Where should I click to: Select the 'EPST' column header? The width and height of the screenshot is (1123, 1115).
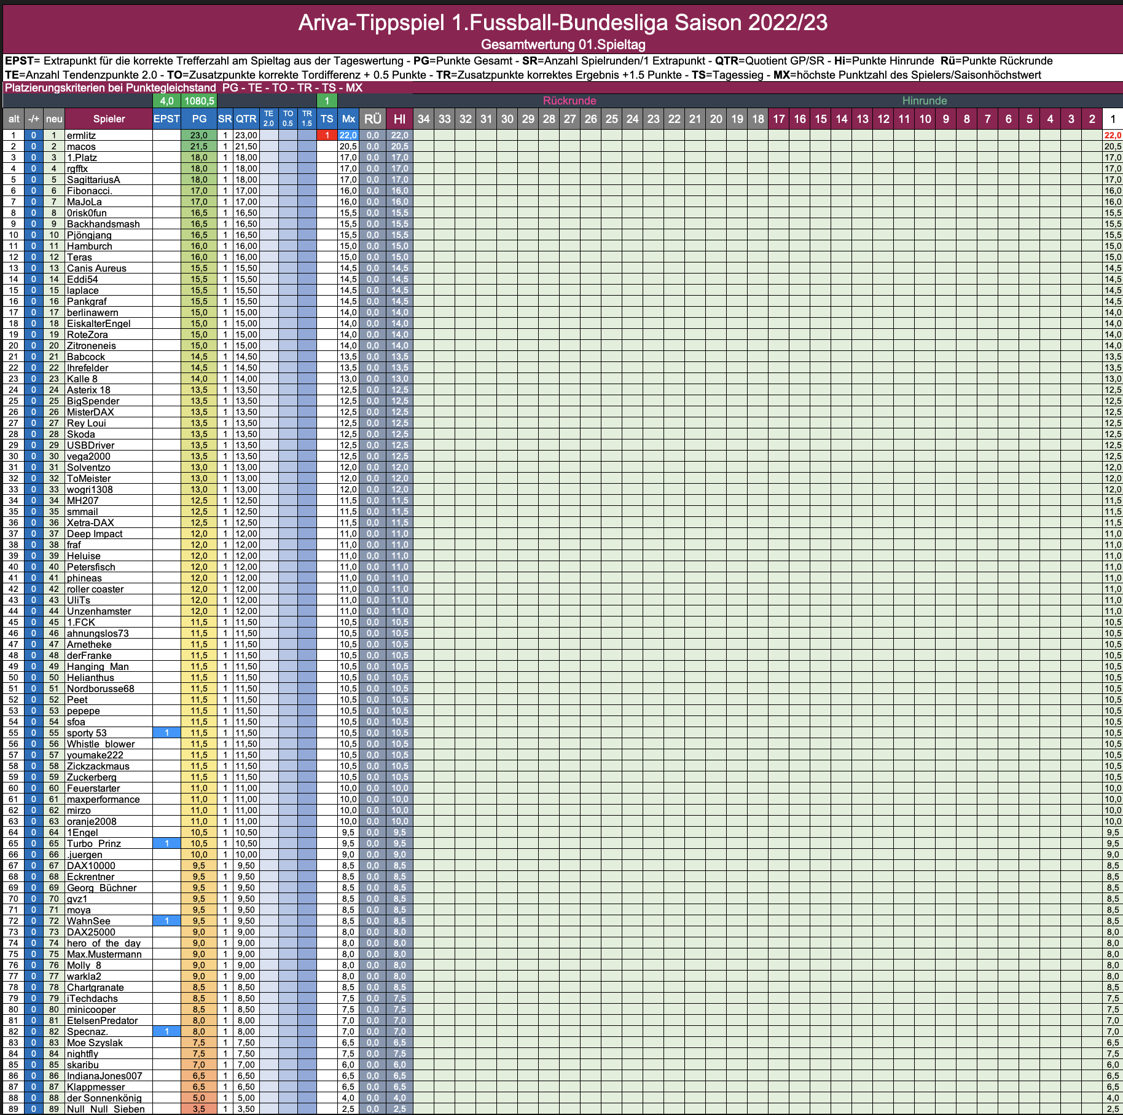166,119
